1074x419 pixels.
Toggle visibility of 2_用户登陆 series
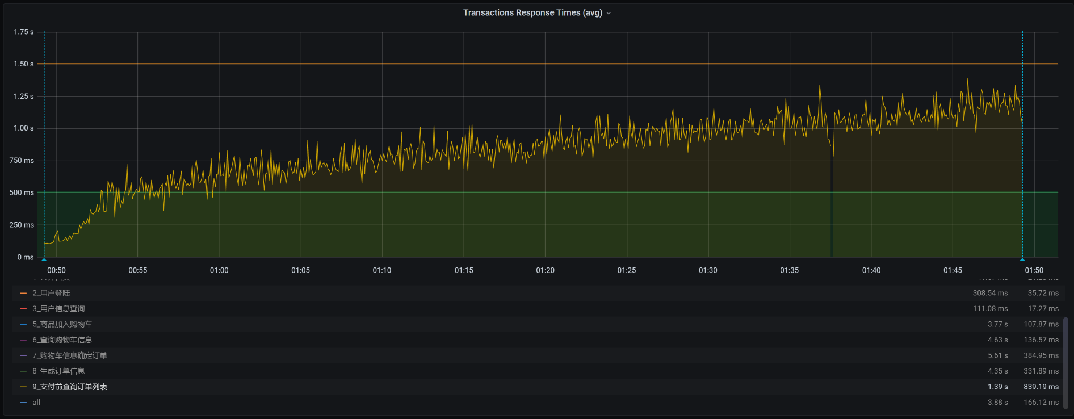tap(51, 294)
